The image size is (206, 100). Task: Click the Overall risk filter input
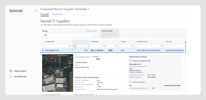pos(96,46)
